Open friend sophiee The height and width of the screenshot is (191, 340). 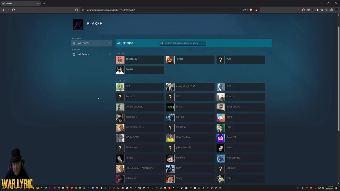point(241,169)
